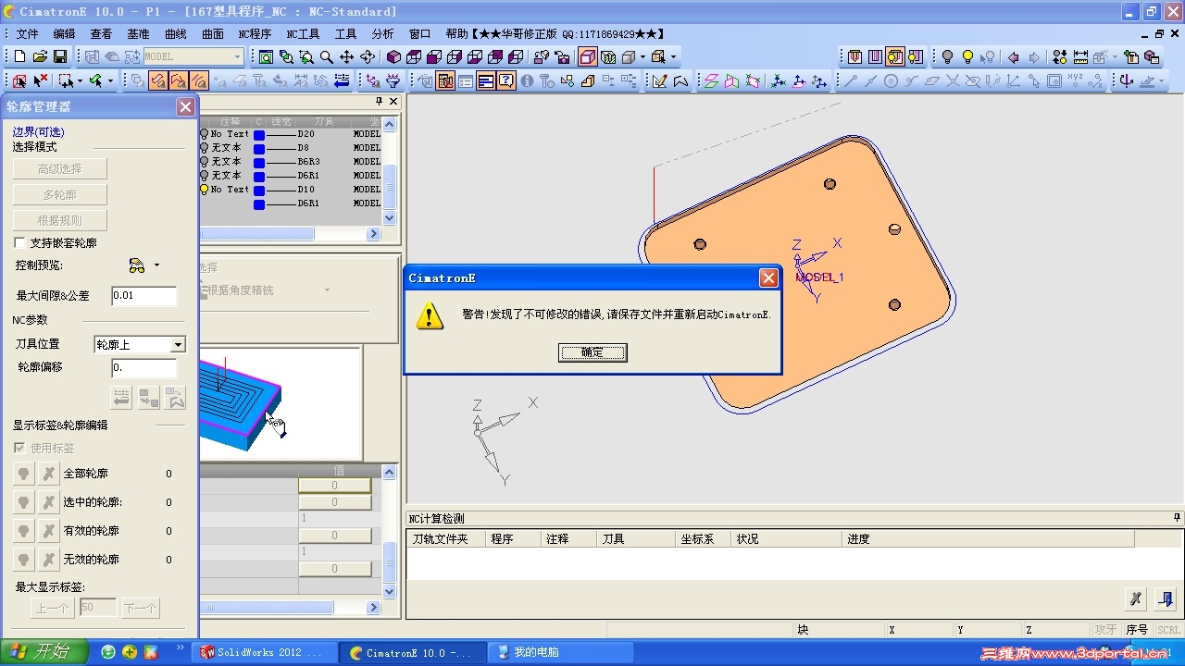The width and height of the screenshot is (1185, 666).
Task: Open the 编辑 menu
Action: [64, 34]
